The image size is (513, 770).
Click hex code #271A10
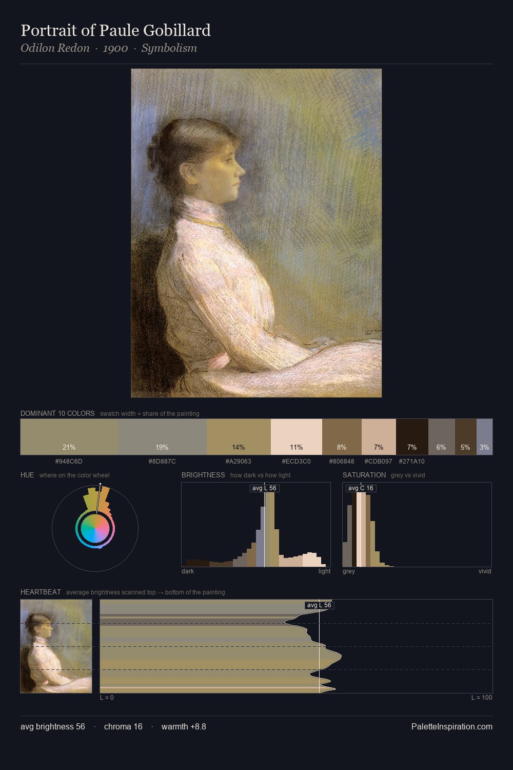(x=412, y=461)
